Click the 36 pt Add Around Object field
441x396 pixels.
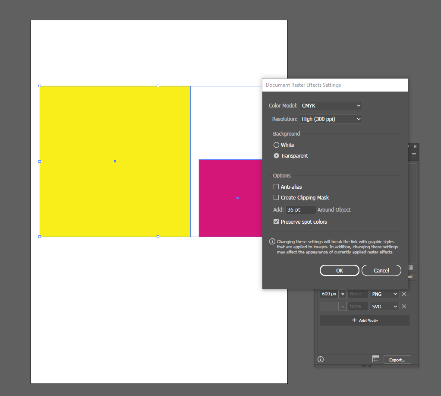pos(300,209)
